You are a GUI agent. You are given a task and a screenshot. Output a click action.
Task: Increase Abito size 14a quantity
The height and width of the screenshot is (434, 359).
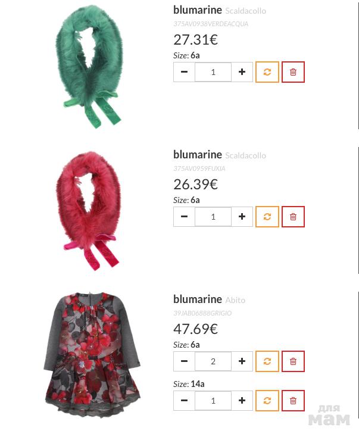(242, 401)
